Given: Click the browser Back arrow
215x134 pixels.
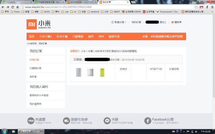Looking at the screenshot, I should pyautogui.click(x=3, y=7).
